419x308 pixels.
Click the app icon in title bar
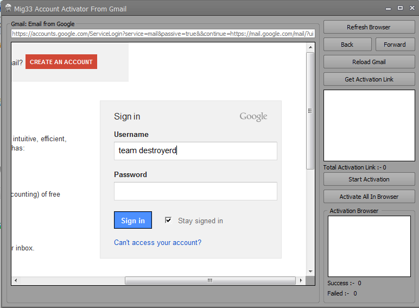click(8, 8)
